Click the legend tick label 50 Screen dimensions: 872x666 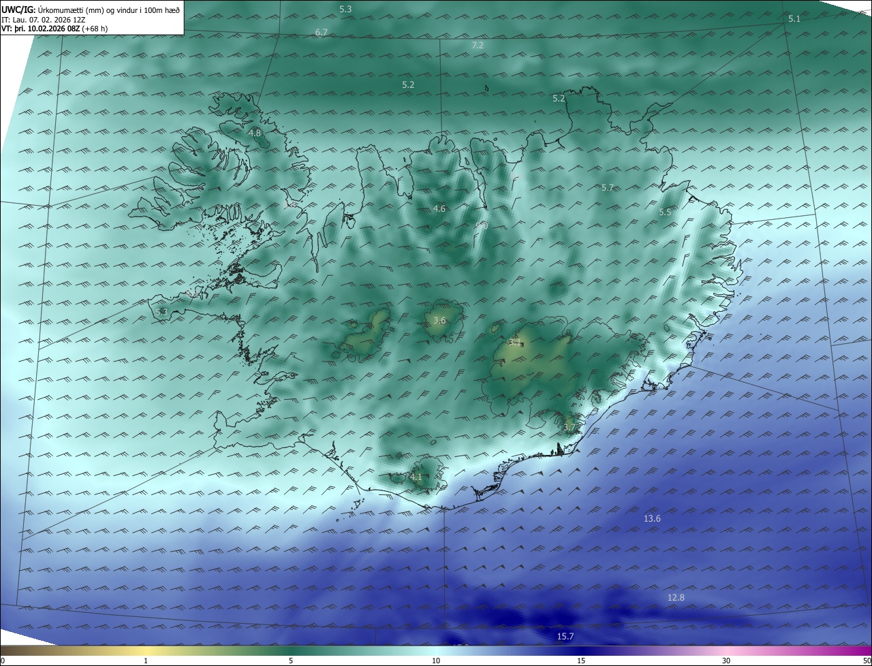[867, 661]
